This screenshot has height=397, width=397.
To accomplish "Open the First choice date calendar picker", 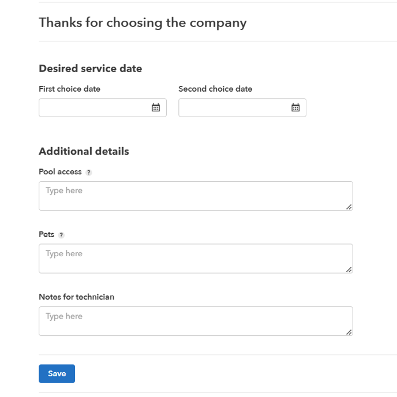I will coord(156,108).
